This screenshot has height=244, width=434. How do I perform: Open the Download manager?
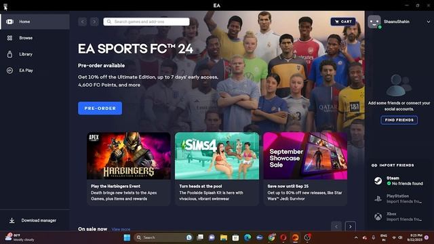tap(35, 220)
